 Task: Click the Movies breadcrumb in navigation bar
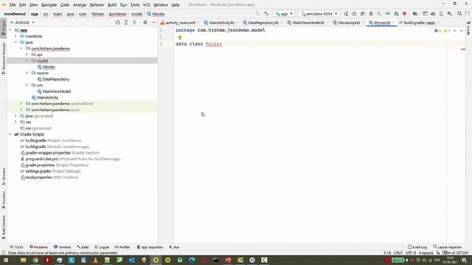pos(156,14)
